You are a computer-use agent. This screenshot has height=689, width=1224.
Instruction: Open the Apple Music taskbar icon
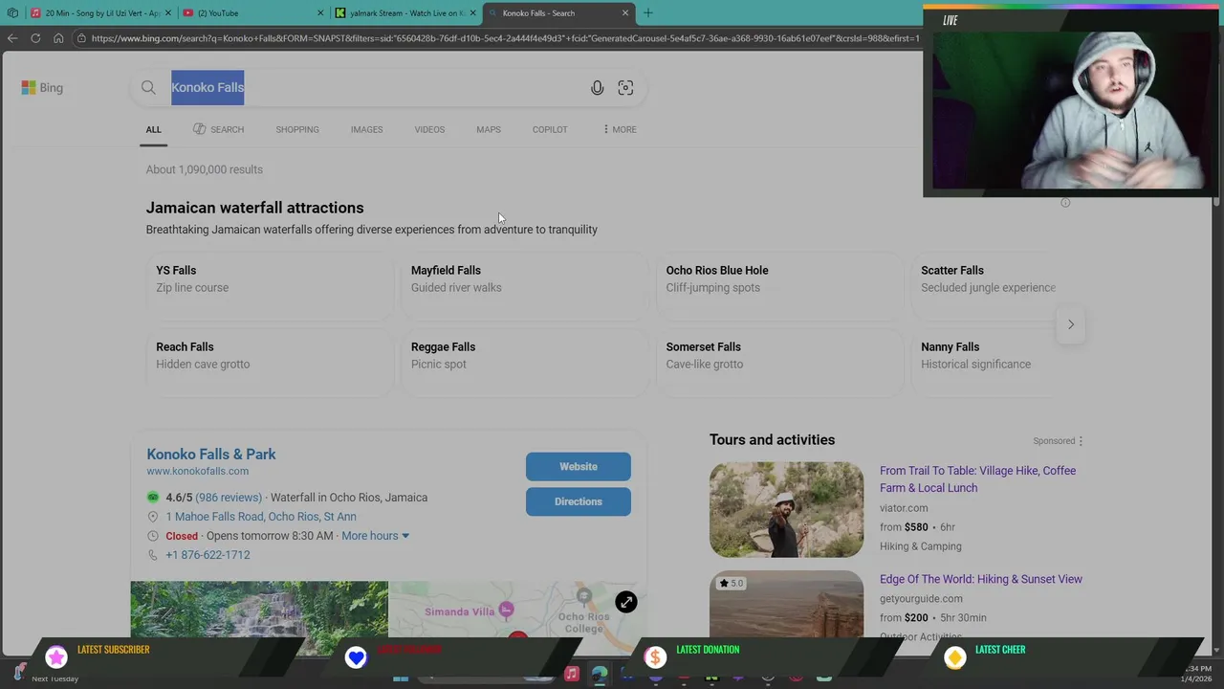tap(571, 674)
